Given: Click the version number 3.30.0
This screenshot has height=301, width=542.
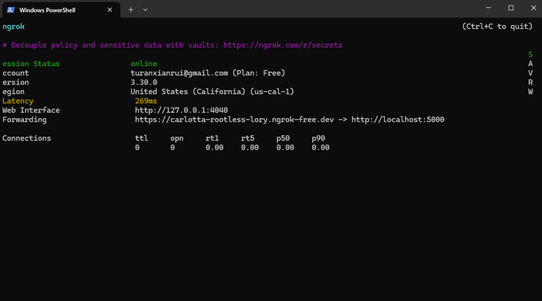Looking at the screenshot, I should (144, 82).
